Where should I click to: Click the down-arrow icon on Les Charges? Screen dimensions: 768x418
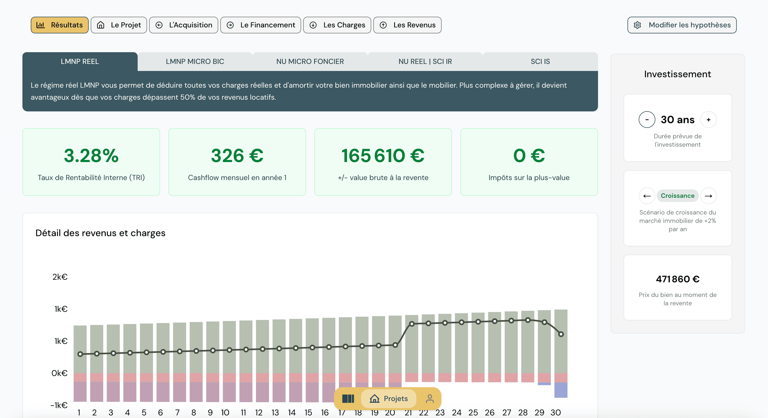pyautogui.click(x=313, y=25)
